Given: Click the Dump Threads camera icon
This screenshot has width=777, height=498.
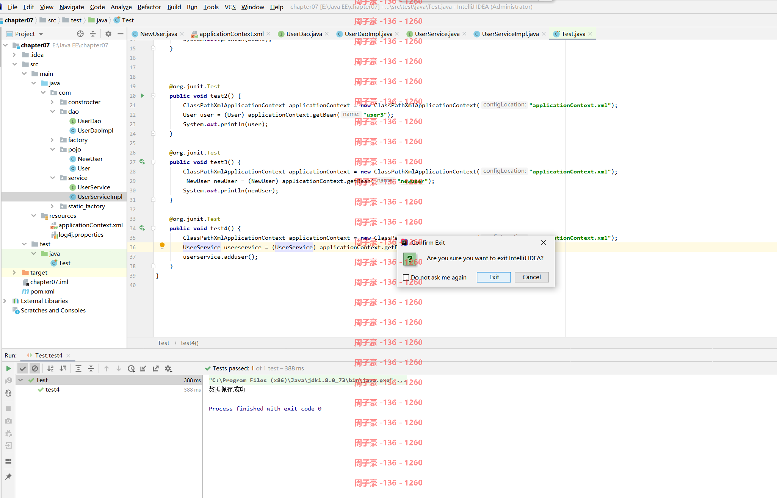Looking at the screenshot, I should 8,421.
